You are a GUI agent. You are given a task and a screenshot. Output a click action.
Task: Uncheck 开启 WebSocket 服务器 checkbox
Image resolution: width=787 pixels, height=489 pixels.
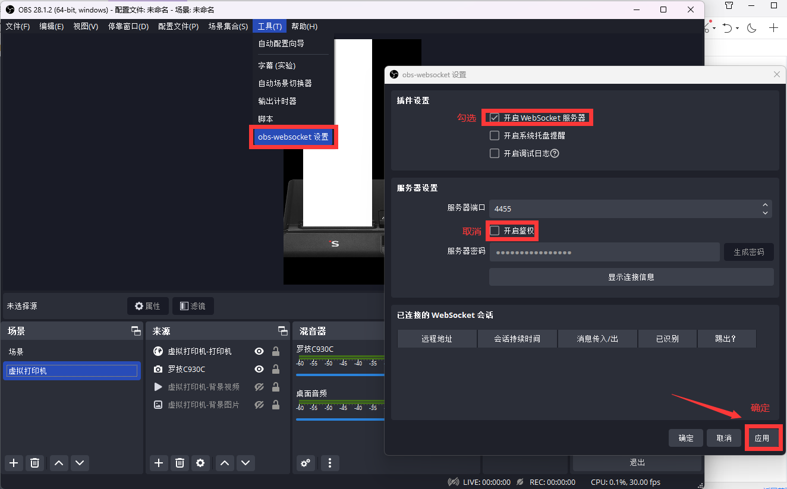click(495, 118)
